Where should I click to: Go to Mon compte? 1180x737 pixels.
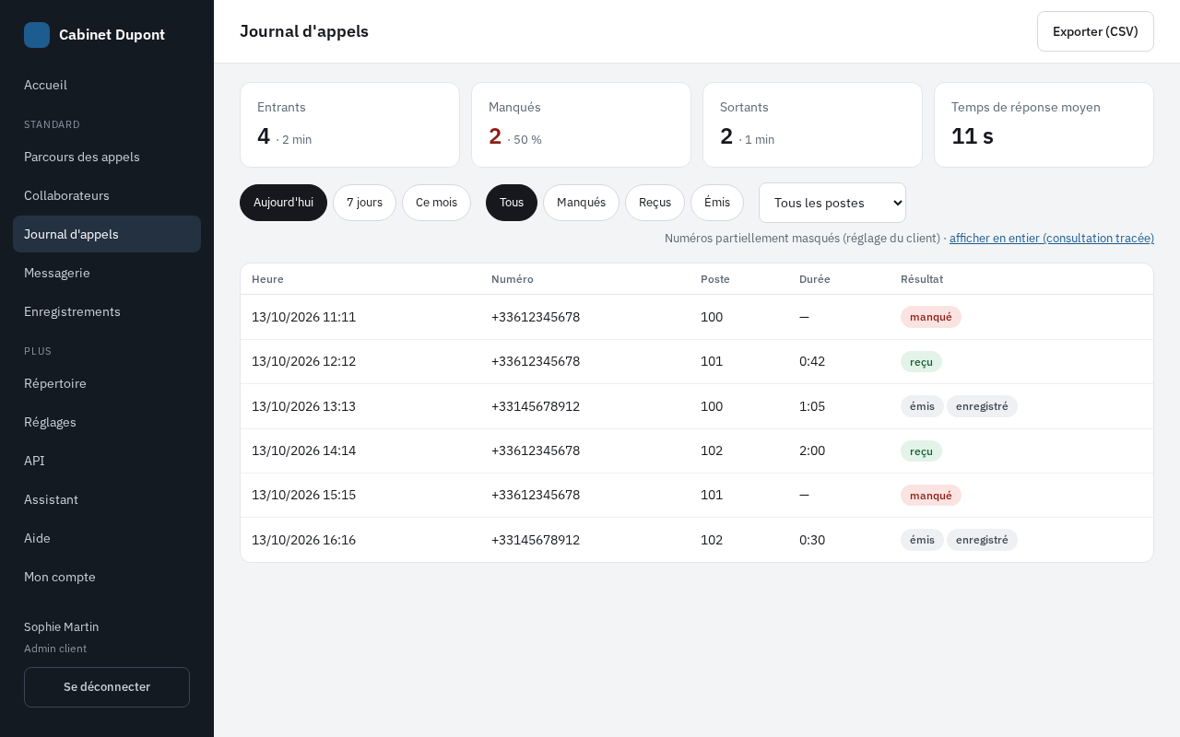click(x=107, y=577)
